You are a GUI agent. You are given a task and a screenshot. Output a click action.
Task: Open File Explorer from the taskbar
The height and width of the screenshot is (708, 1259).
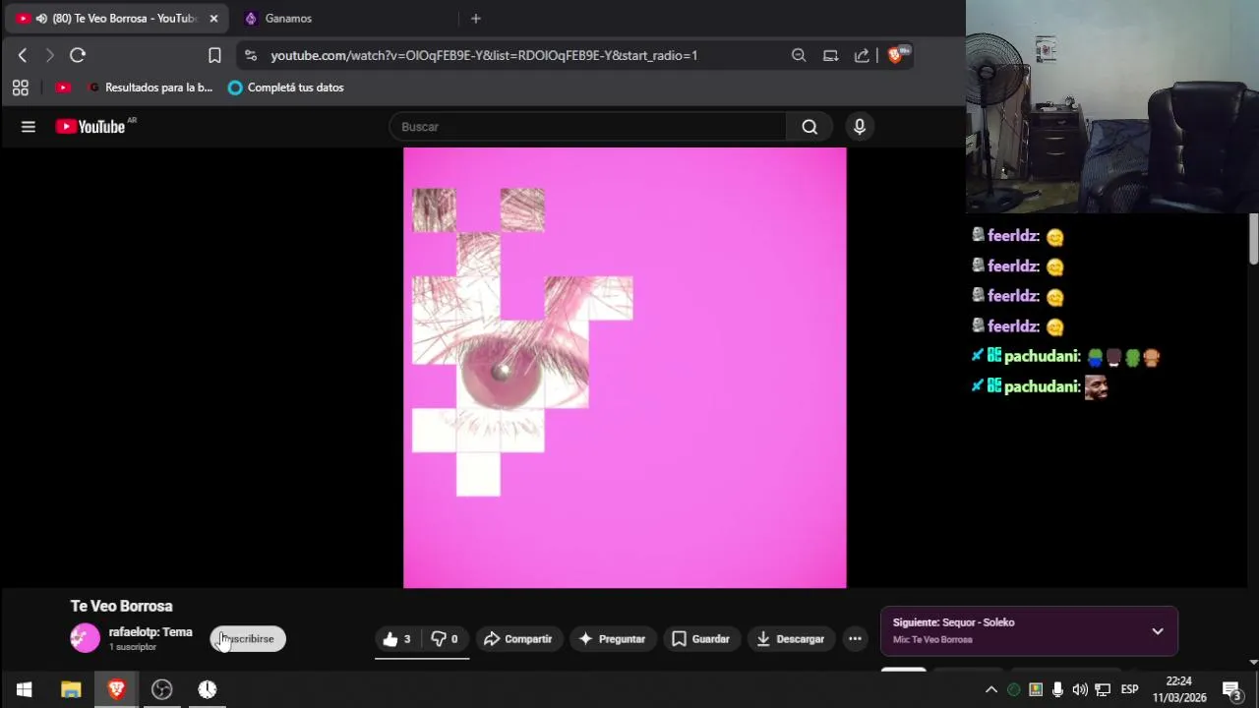pyautogui.click(x=71, y=689)
